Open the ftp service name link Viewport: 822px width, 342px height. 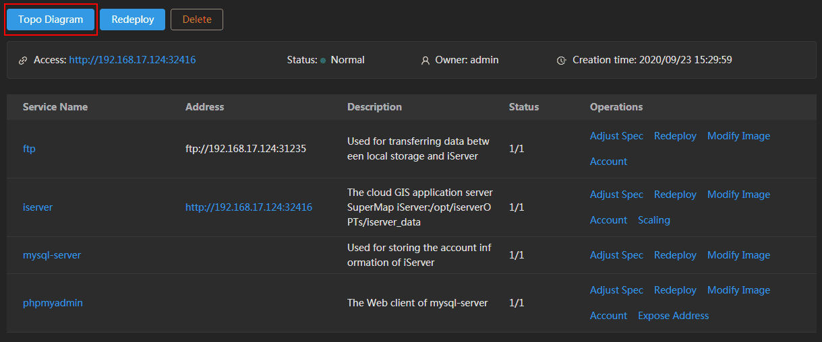[x=29, y=148]
